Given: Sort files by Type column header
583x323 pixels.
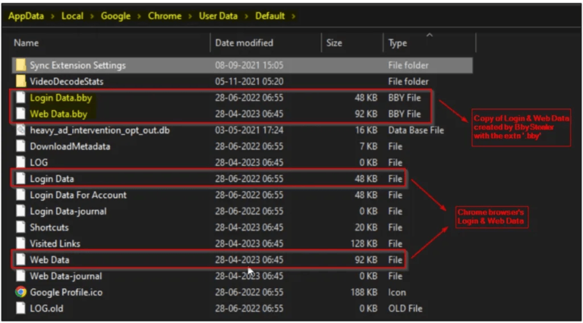Looking at the screenshot, I should (398, 43).
